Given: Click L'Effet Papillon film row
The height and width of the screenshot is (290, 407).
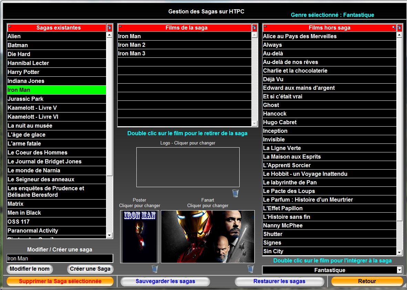Looking at the screenshot, I should coord(330,208).
